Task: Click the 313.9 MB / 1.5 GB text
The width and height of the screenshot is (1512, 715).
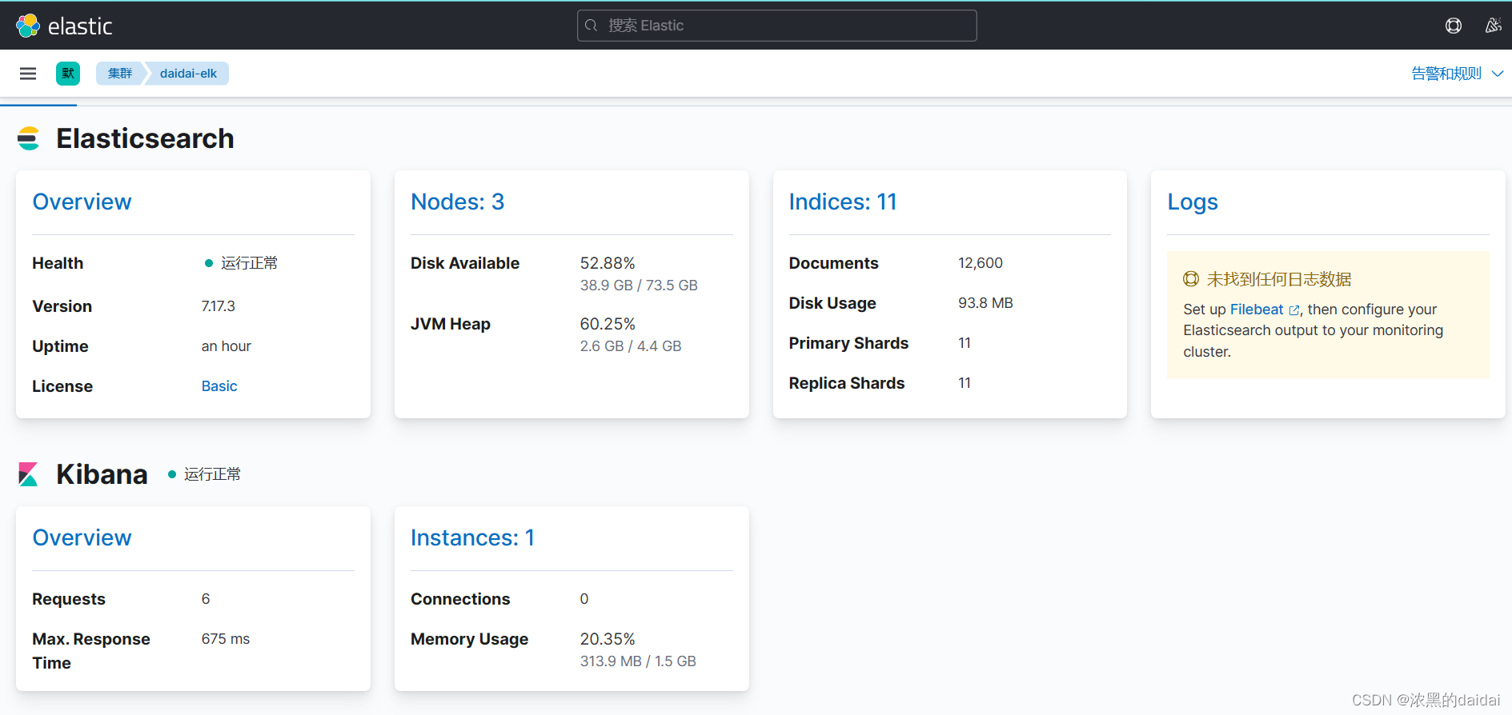Action: point(638,661)
